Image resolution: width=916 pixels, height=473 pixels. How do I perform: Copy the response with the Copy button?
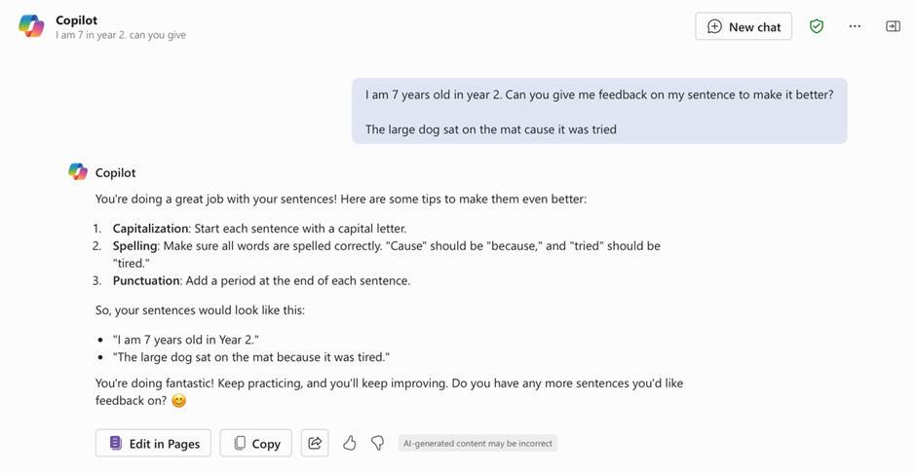256,443
